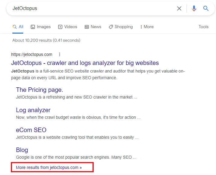Go to the Log analyzer sitelink

point(33,110)
